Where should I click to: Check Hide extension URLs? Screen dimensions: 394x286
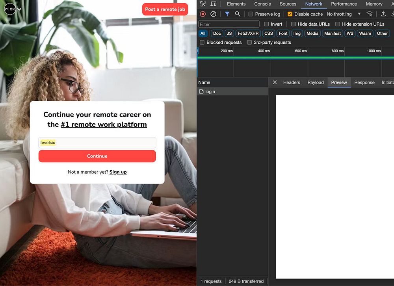pos(338,24)
